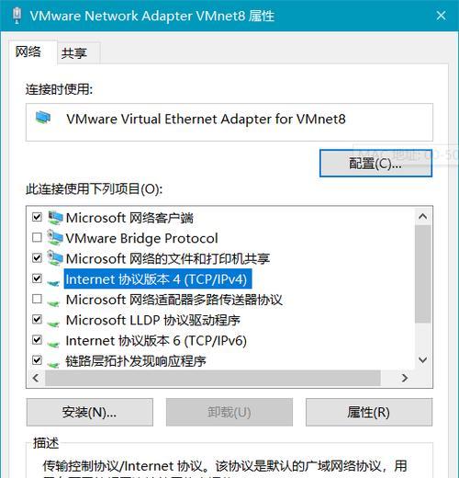The width and height of the screenshot is (459, 478).
Task: Uncheck the Microsoft 网络客户端 checkbox
Action: click(37, 217)
